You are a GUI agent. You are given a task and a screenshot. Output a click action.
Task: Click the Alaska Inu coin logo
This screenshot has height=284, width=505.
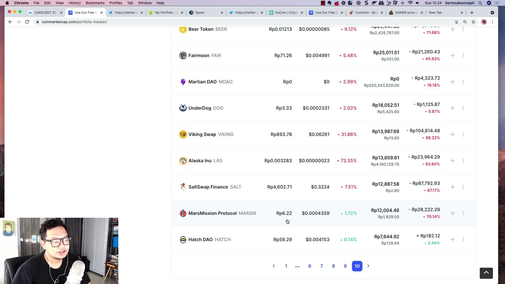[183, 161]
